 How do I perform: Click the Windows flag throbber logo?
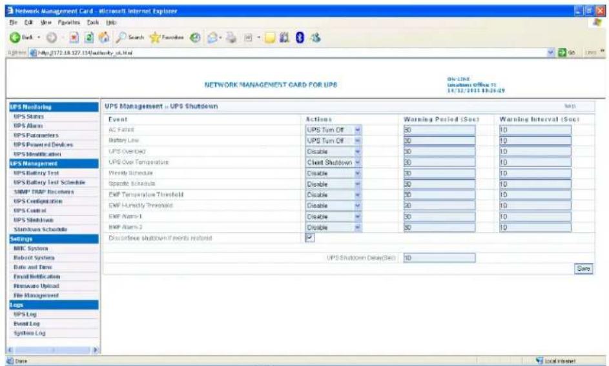point(597,23)
